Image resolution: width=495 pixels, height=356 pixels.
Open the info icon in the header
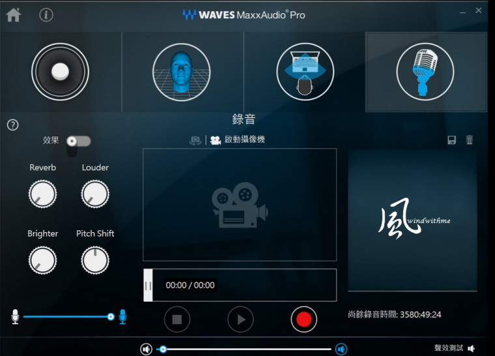[x=46, y=15]
